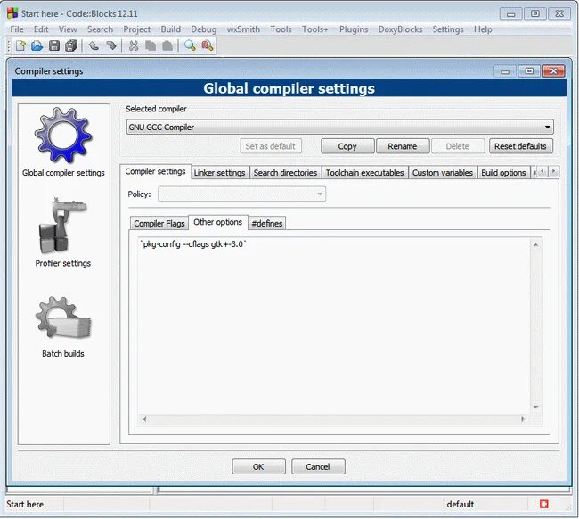This screenshot has height=519, width=579.
Task: Dismiss the dialog with Cancel button
Action: [x=318, y=466]
